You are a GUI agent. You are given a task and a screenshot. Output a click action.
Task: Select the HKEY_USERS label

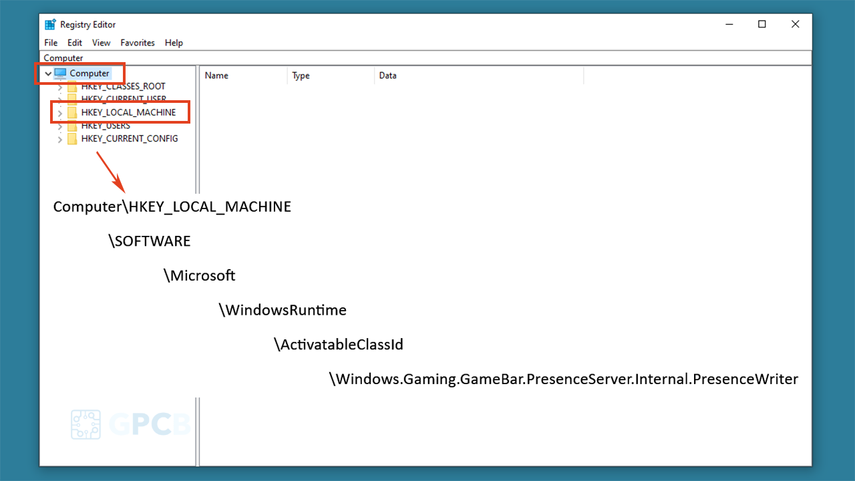coord(106,126)
